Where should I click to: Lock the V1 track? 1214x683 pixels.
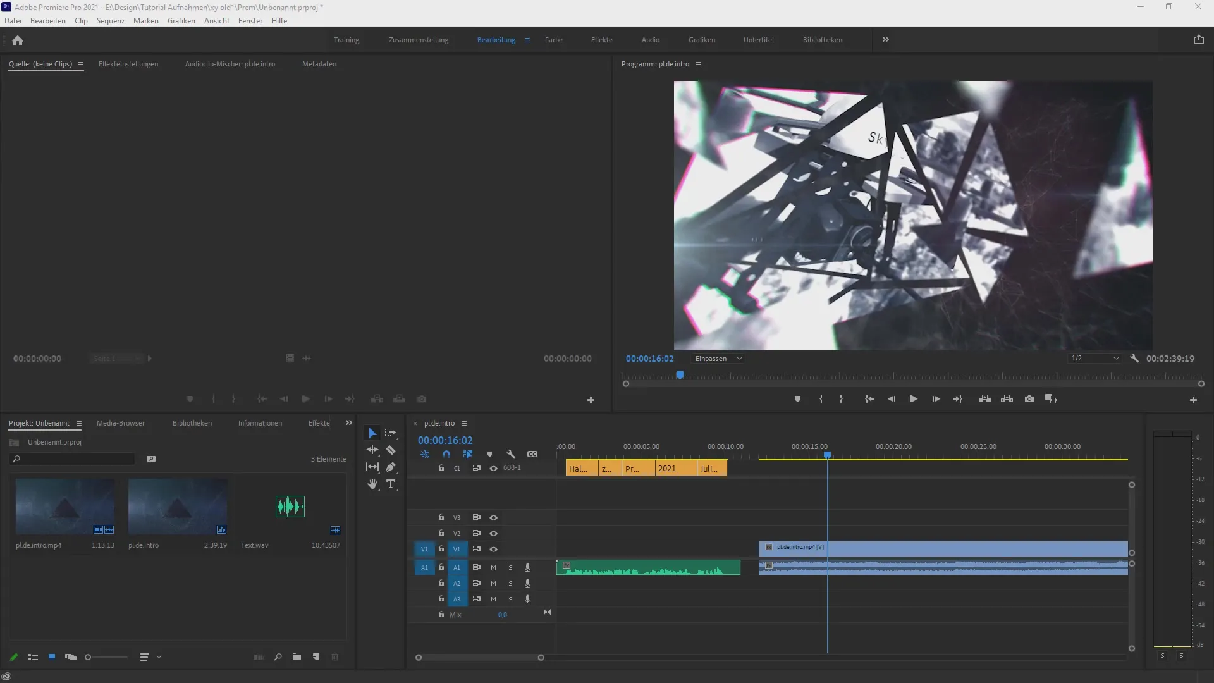pos(441,549)
